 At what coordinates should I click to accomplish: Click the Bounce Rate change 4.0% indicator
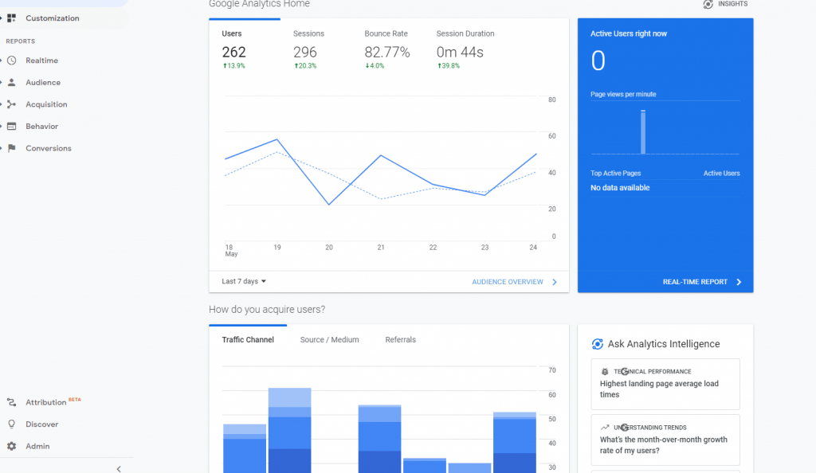tap(375, 66)
